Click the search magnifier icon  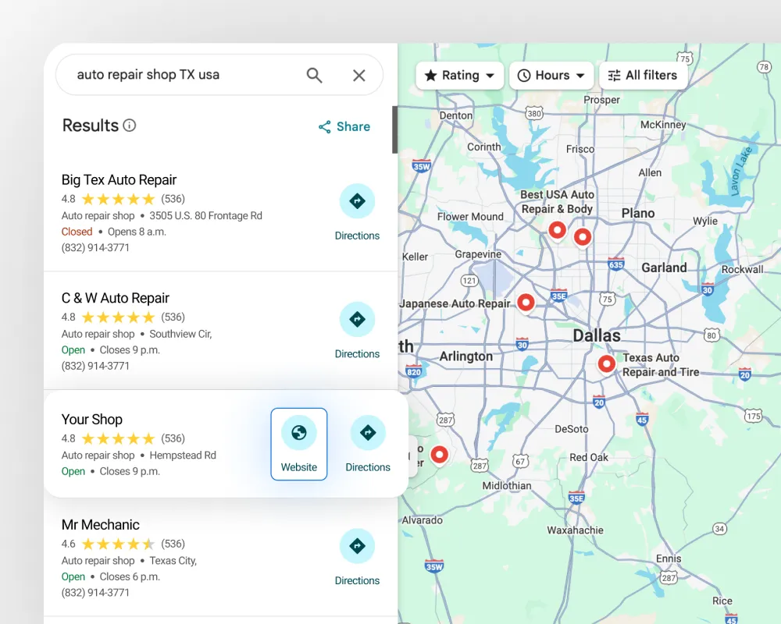[314, 75]
